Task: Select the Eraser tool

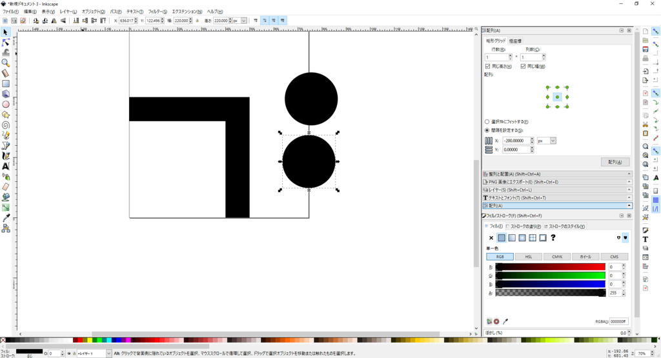Action: pos(5,187)
